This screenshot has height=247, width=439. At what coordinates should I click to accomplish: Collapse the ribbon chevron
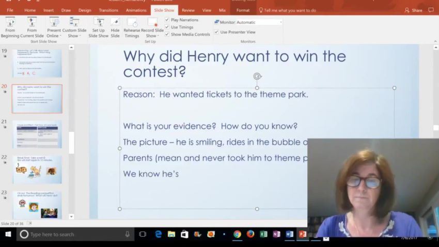435,41
